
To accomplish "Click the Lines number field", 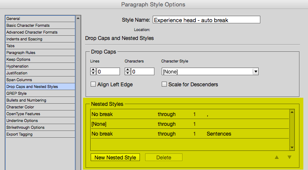I will click(108, 71).
